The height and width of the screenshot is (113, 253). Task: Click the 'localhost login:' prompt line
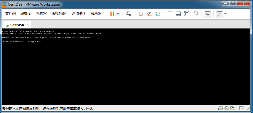[22, 41]
